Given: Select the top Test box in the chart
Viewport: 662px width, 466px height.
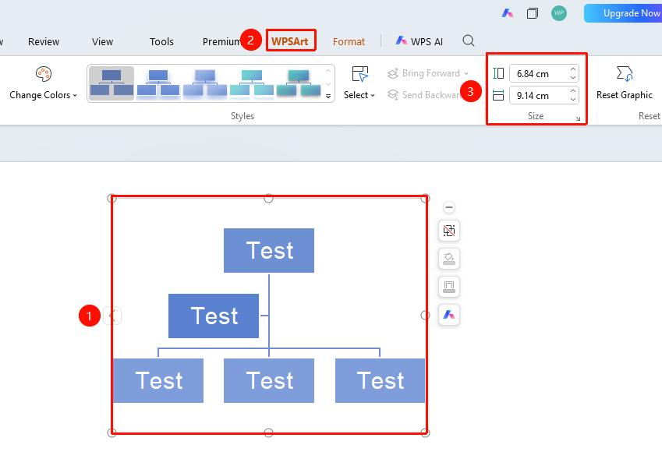Looking at the screenshot, I should [269, 250].
